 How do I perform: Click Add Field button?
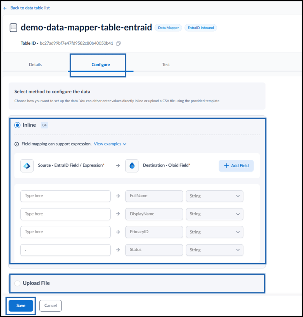236,166
